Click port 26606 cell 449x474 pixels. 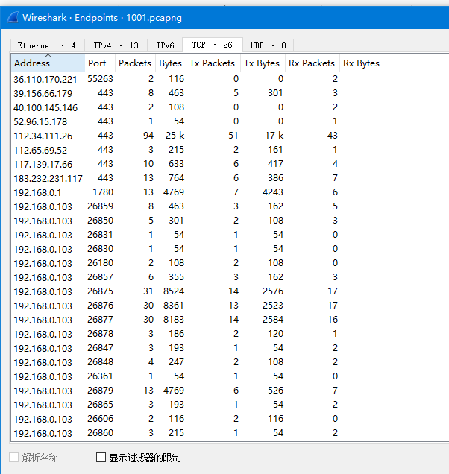coord(100,419)
